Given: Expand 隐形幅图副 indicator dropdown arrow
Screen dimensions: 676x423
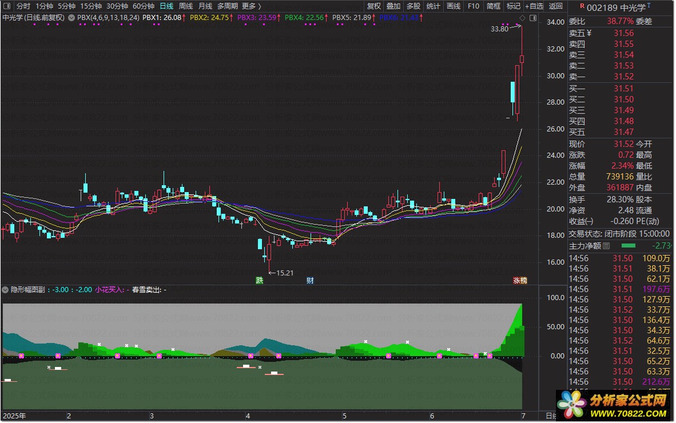Looking at the screenshot, I should coord(5,290).
